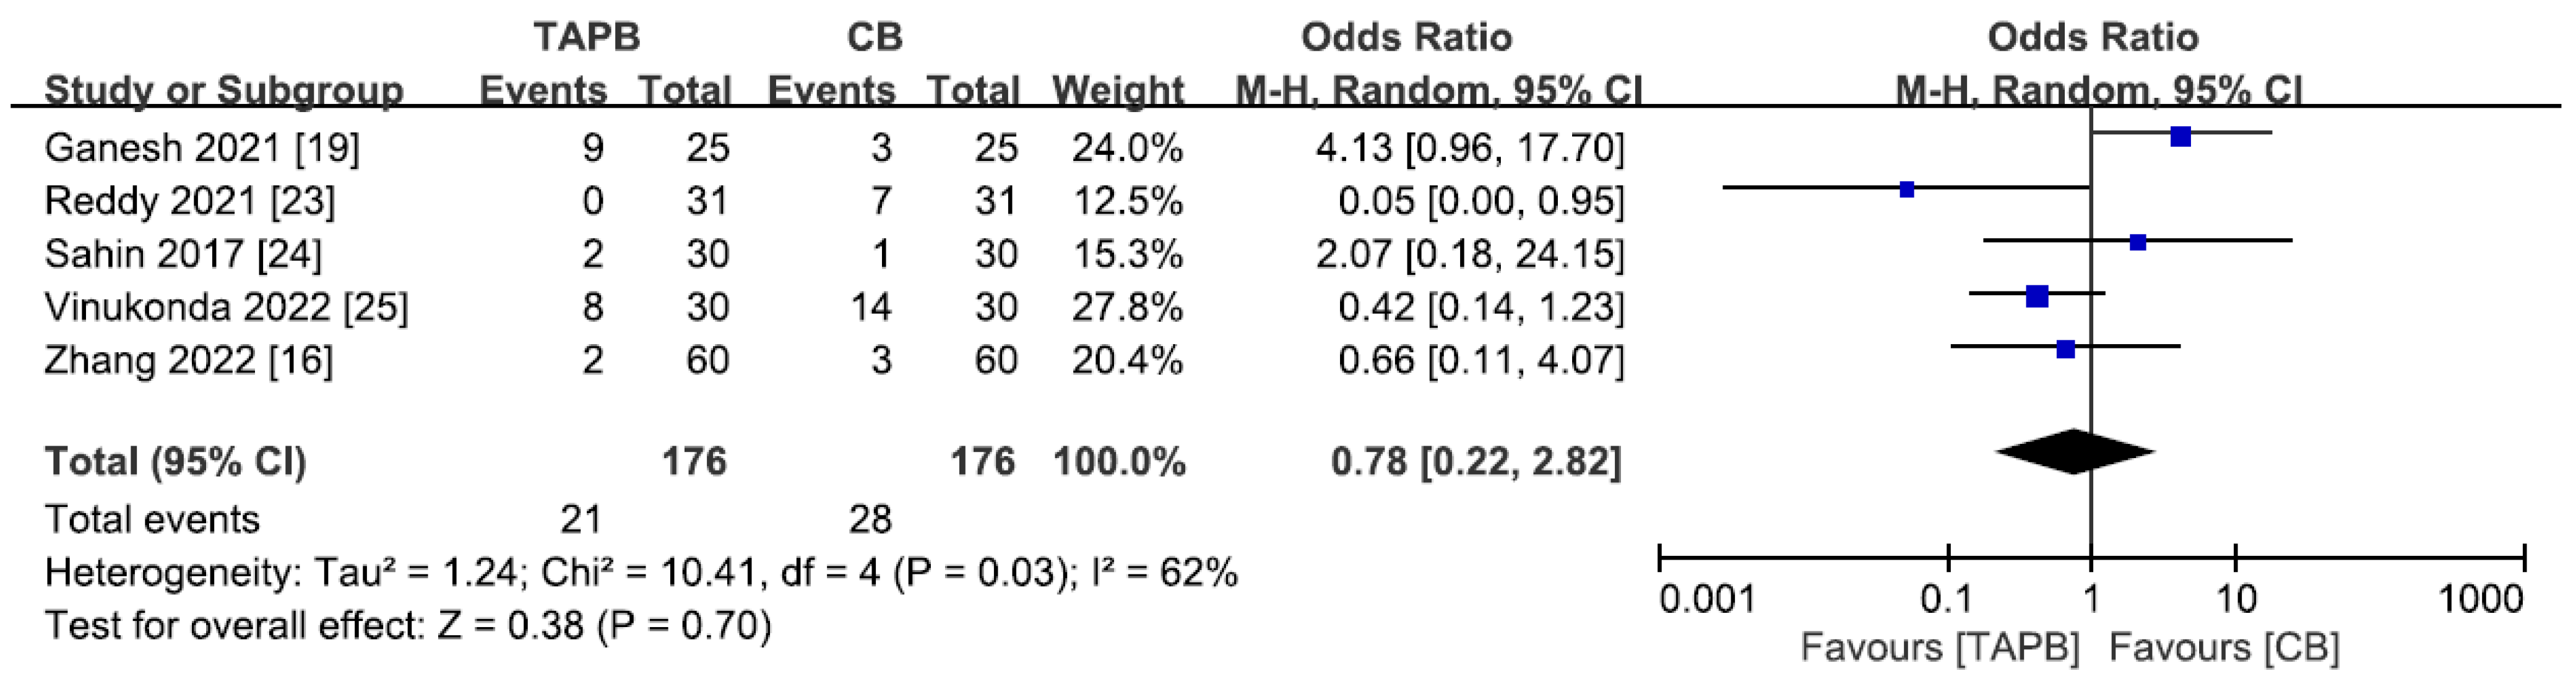Click Vinukonda 2022's blue square on the plot
The width and height of the screenshot is (2576, 684).
tap(2037, 296)
